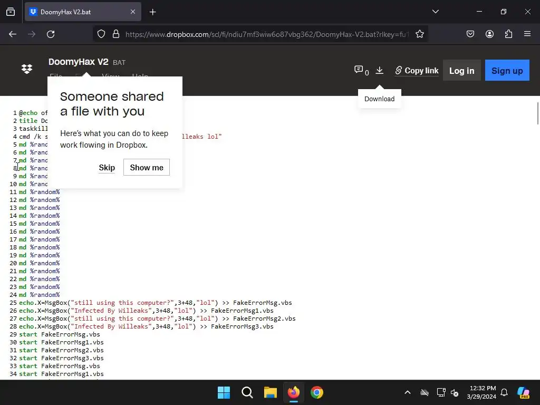This screenshot has height=405, width=540.
Task: Click line 11 md %random%
Action: [39, 192]
